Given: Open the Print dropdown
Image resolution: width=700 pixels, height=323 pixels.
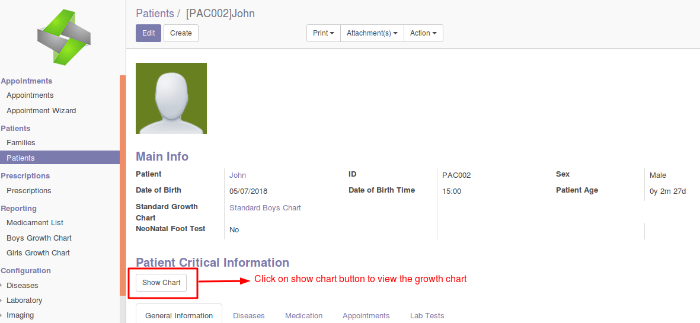Looking at the screenshot, I should [x=324, y=33].
